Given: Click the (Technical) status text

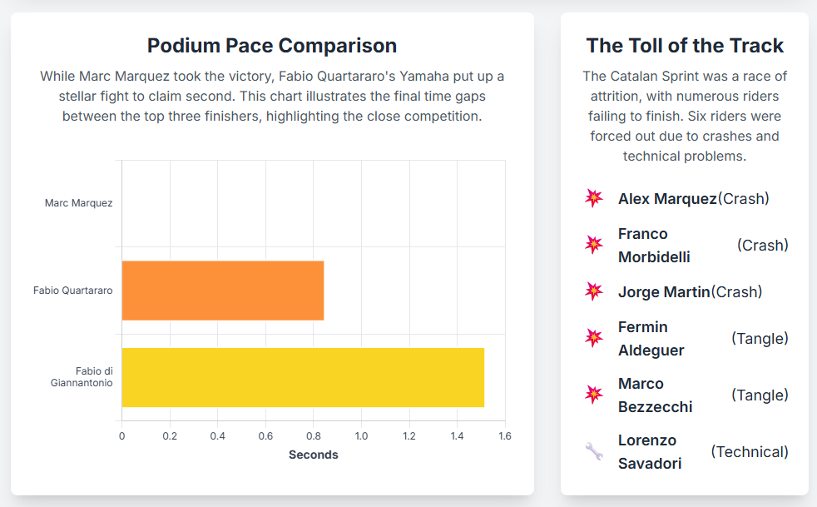Looking at the screenshot, I should pos(749,451).
